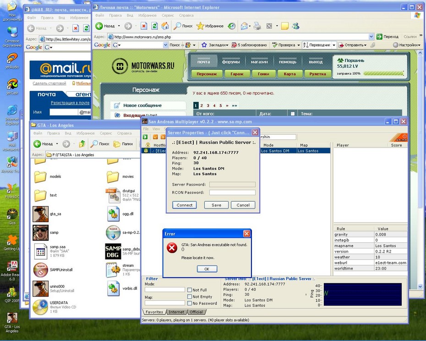Click Refresh icon in Motorwars Internet Explorer toolbar
Image resolution: width=426 pixels, height=341 pixels.
click(154, 26)
